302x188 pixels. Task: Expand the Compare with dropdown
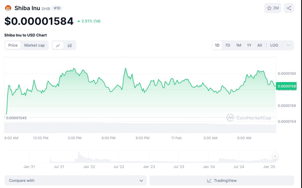[75, 181]
